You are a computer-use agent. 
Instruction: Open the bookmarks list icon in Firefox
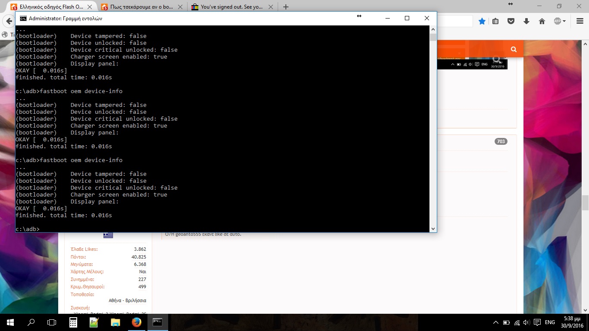tap(495, 21)
